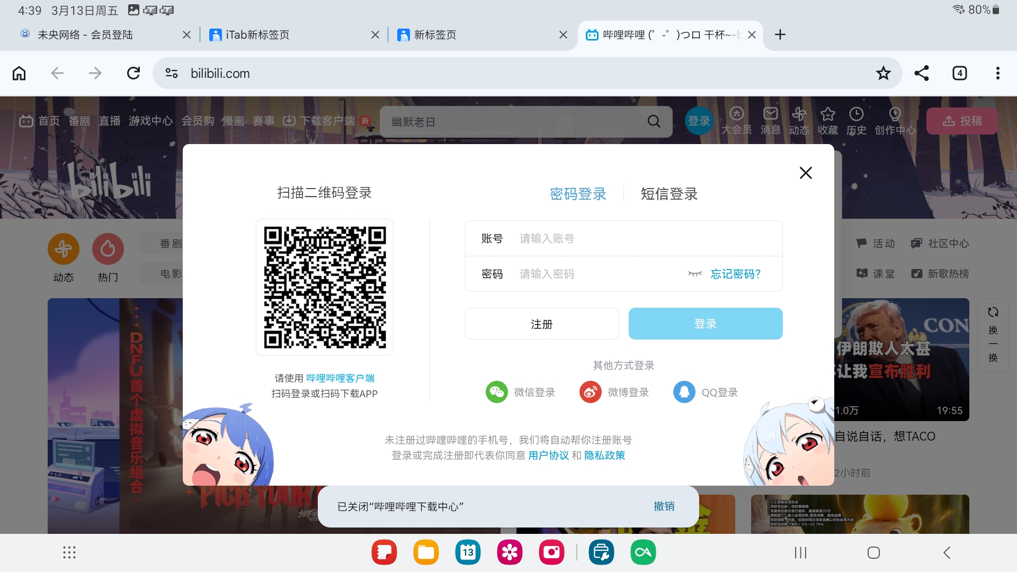1017x572 pixels.
Task: Bookmark page with star icon
Action: 883,73
